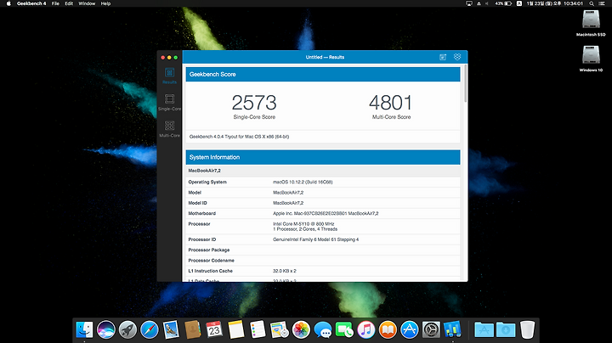Open App Store from the dock
The height and width of the screenshot is (343, 612).
click(410, 329)
